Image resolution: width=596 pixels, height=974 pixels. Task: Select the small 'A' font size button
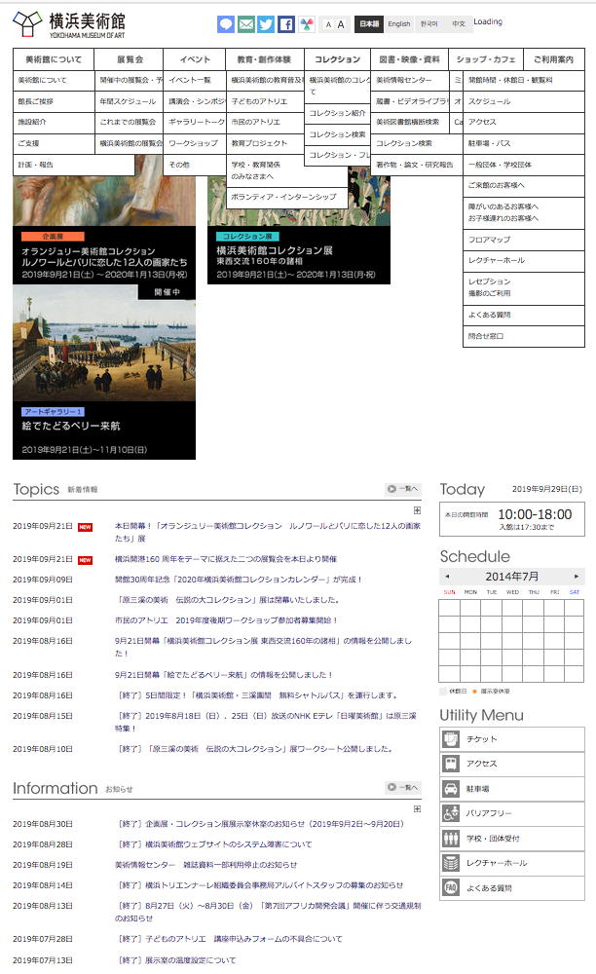point(328,25)
